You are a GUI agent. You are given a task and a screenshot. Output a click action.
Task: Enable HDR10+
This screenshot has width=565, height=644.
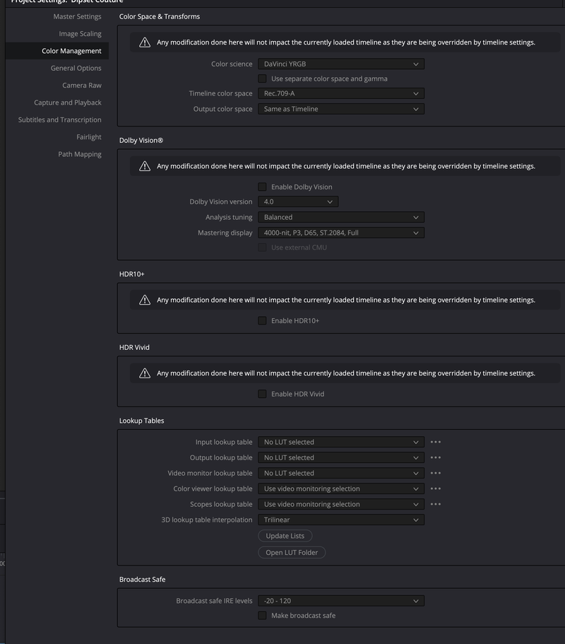click(262, 320)
